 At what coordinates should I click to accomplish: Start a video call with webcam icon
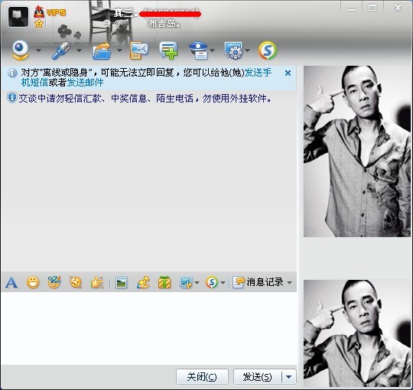click(x=21, y=50)
